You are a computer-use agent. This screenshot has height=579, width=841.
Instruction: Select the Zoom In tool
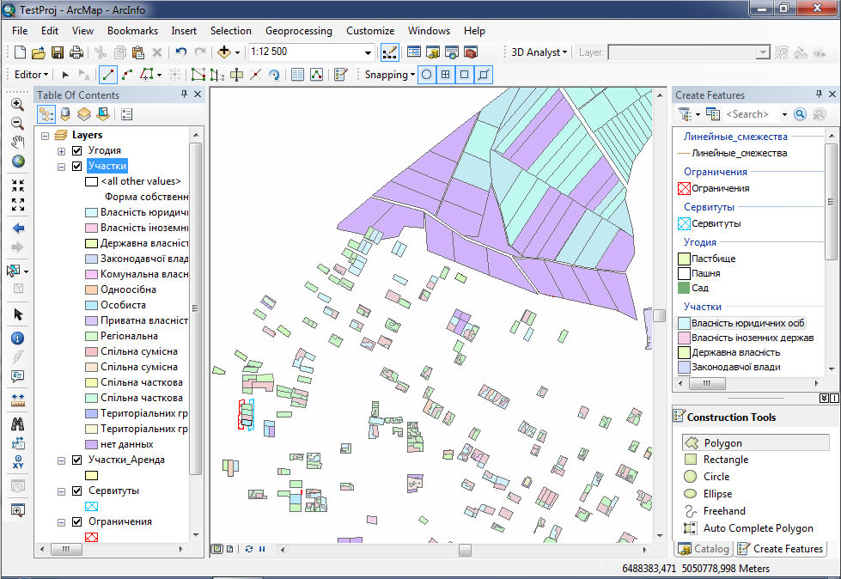(17, 104)
